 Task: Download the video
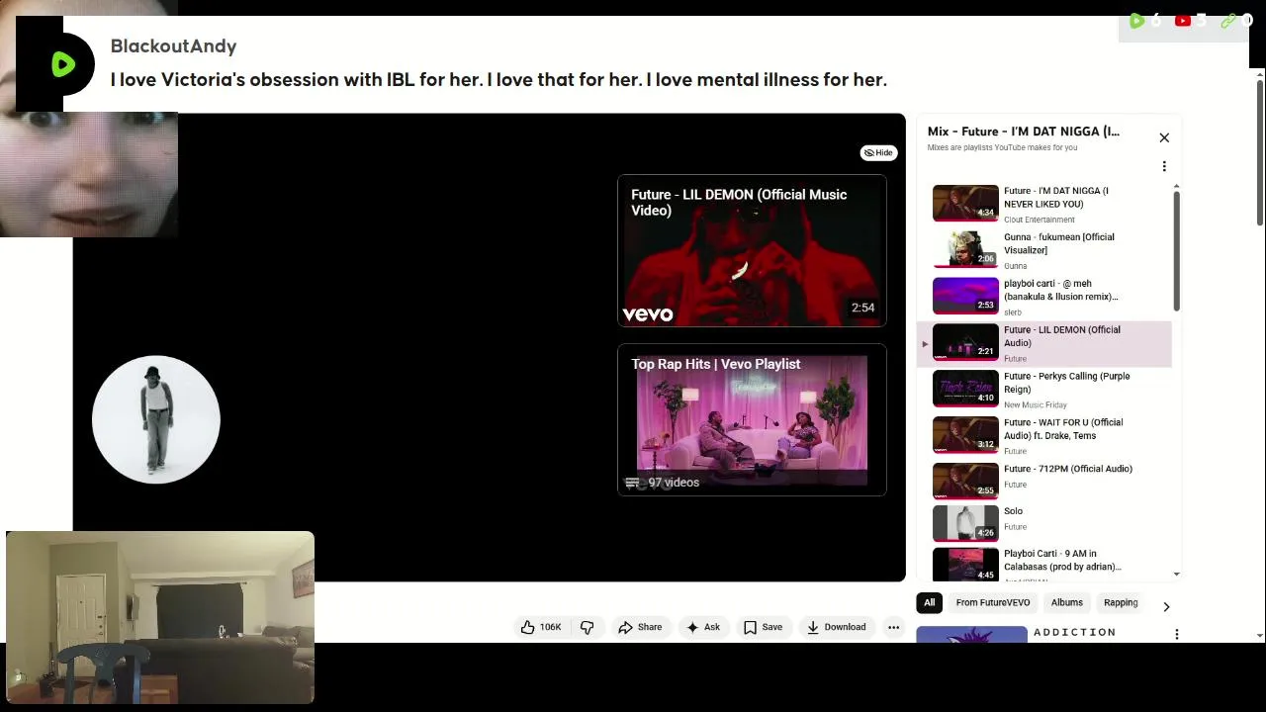836,627
